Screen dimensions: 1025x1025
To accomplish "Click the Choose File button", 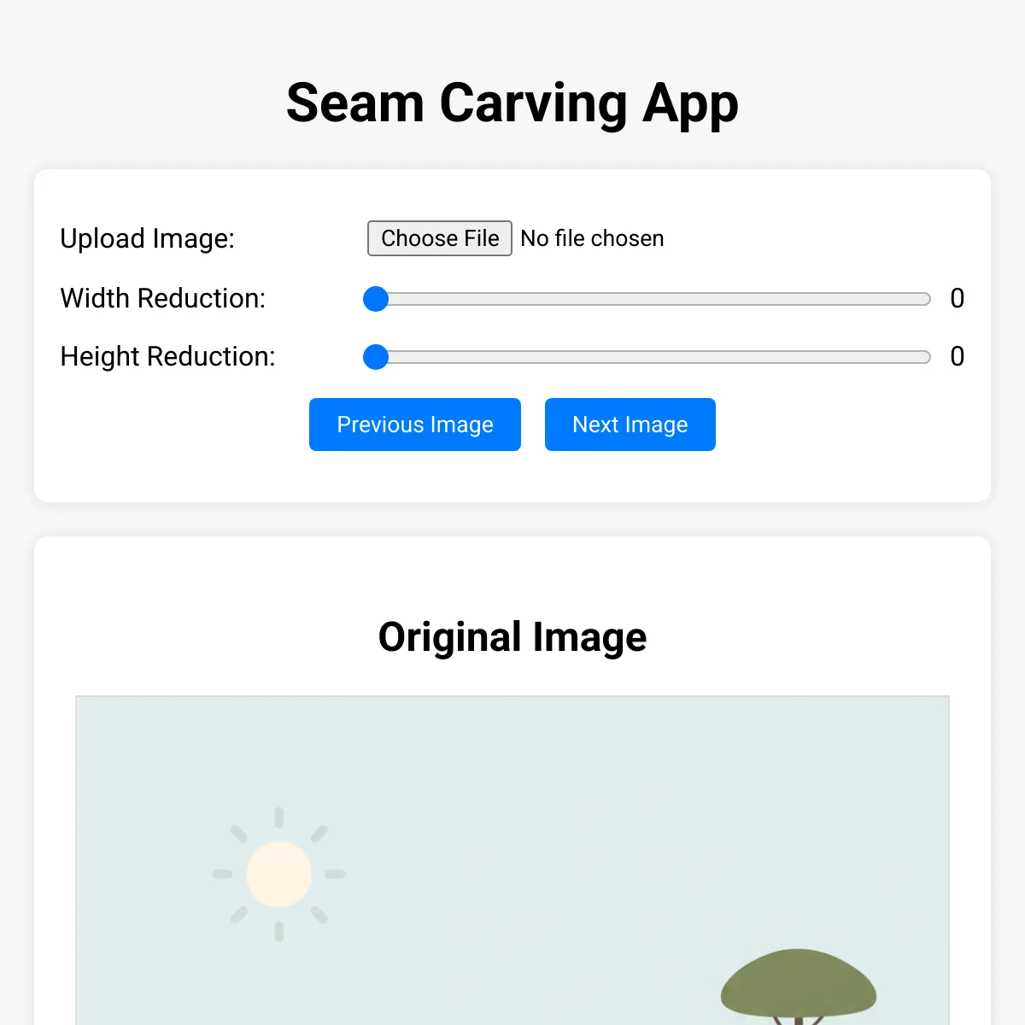I will [x=439, y=238].
